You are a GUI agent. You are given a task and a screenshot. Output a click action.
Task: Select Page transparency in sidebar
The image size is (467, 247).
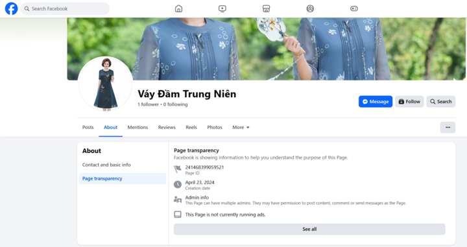(123, 178)
